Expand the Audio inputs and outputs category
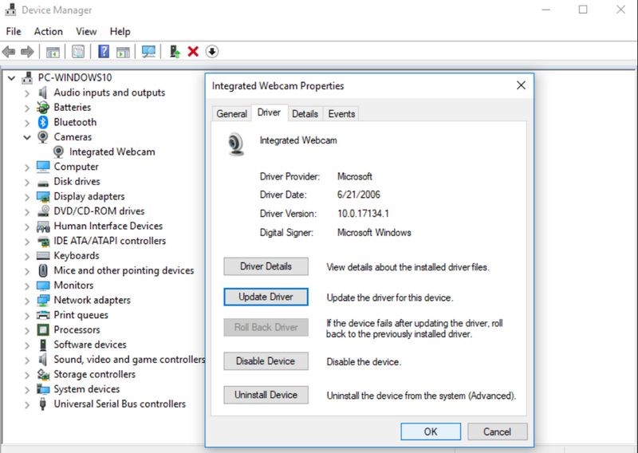The image size is (638, 453). coord(27,93)
